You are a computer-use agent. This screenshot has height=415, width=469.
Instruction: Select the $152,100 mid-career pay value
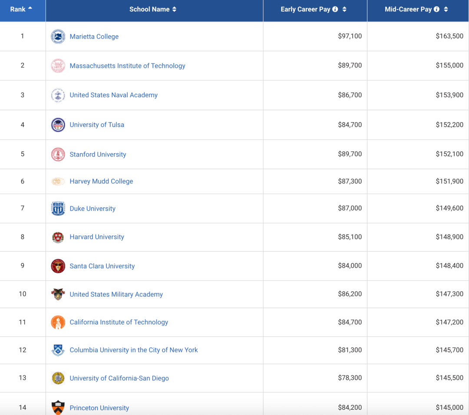(449, 154)
